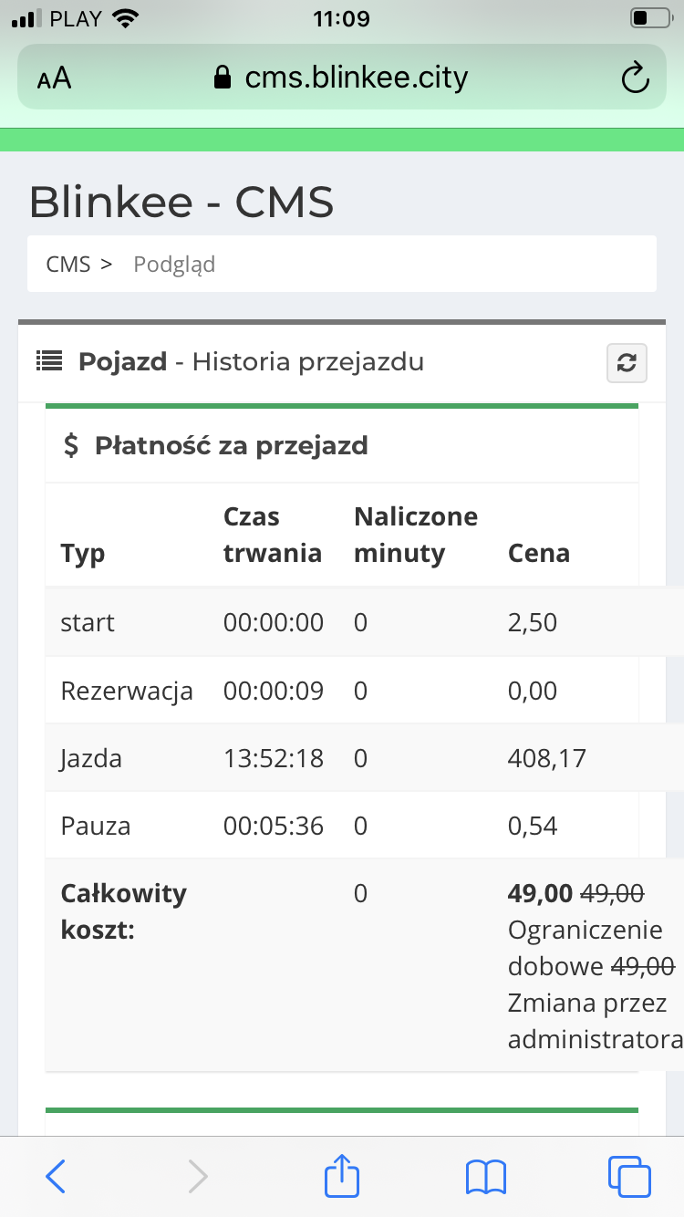This screenshot has height=1217, width=684.
Task: Refresh the Historia przejazdu panel
Action: pos(627,362)
